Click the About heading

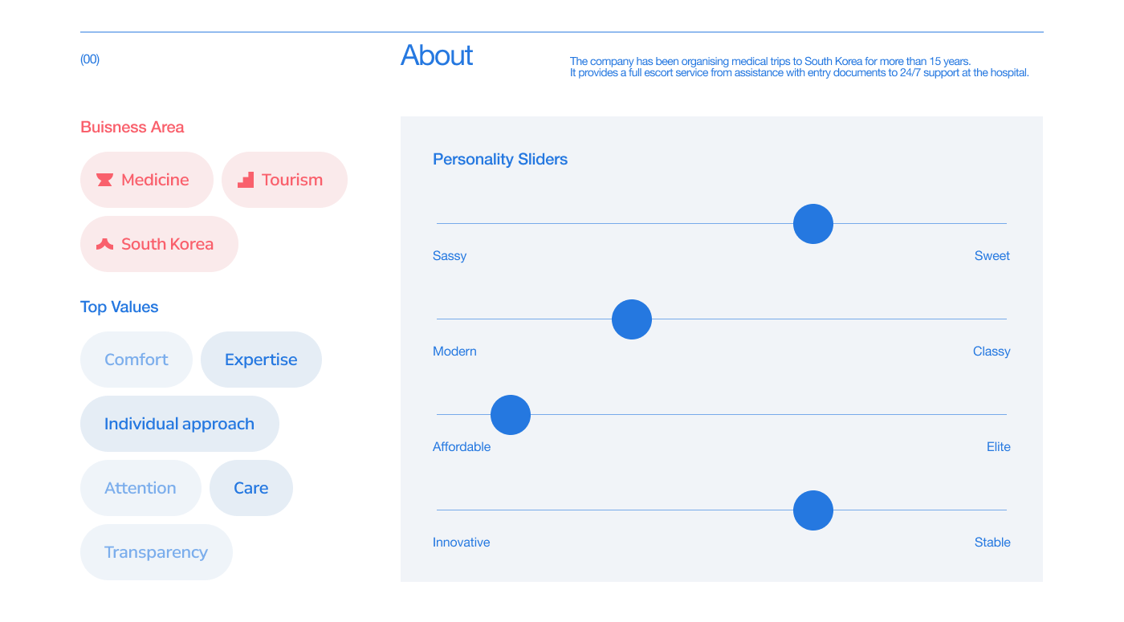(x=437, y=55)
